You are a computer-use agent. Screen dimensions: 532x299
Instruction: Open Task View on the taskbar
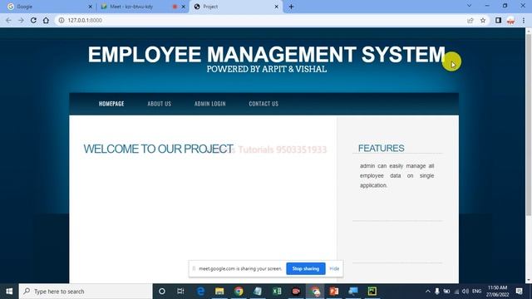tap(180, 292)
